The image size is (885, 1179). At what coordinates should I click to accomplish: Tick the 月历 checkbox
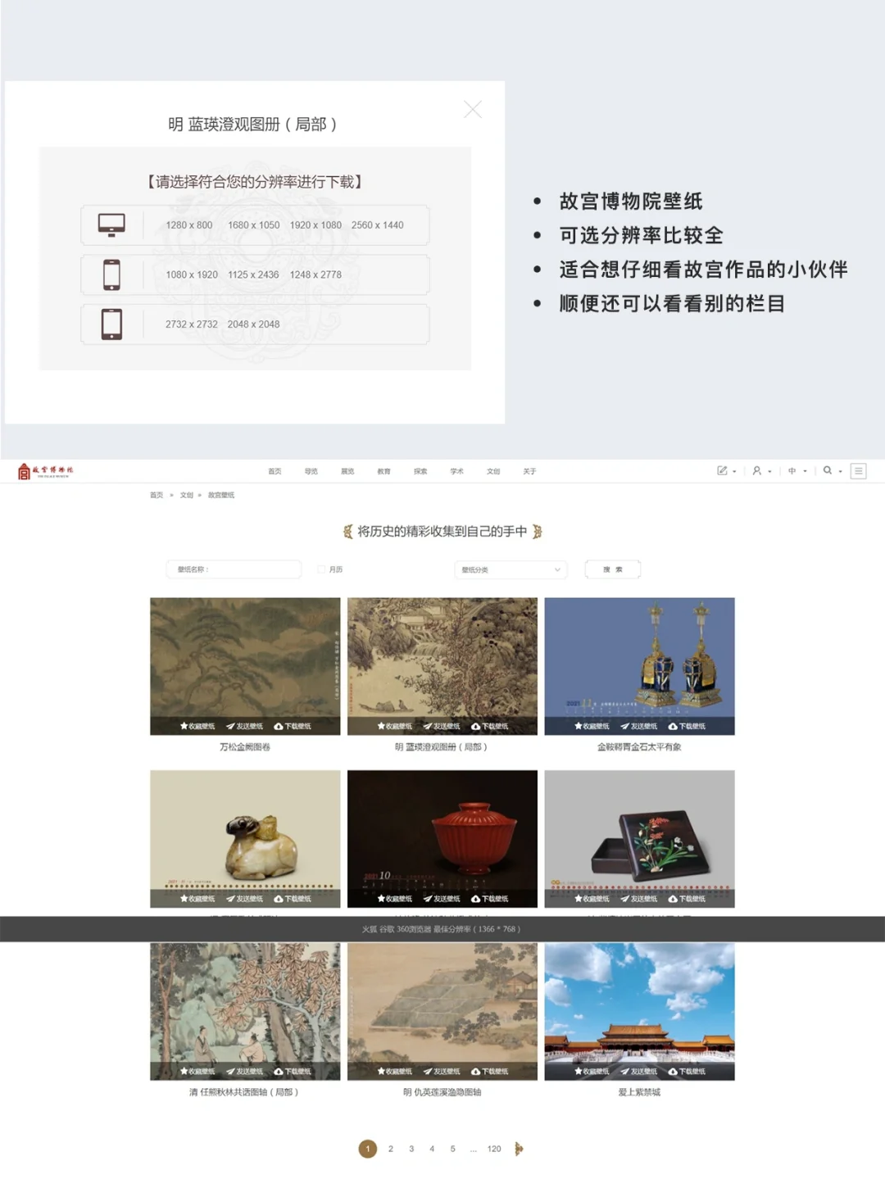tap(321, 569)
